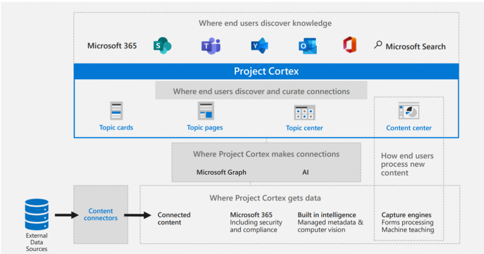Click the Capture engines label
This screenshot has height=254, width=484.
pyautogui.click(x=406, y=215)
